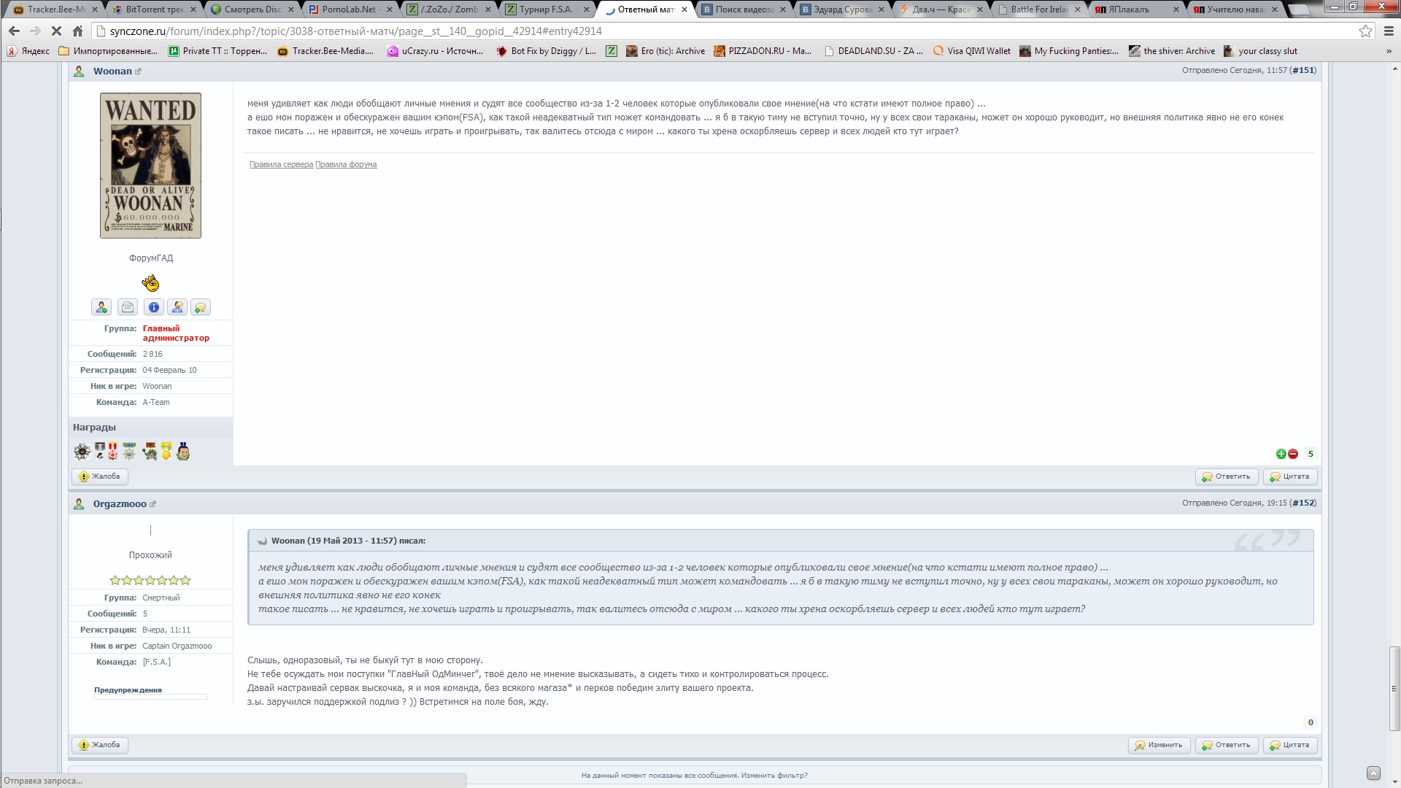Image resolution: width=1401 pixels, height=788 pixels.
Task: Click Изменить button on Orgazmooo's post
Action: point(1159,745)
